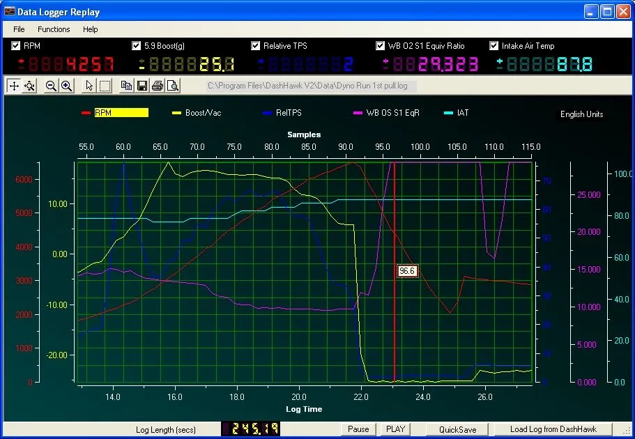Screen dimensions: 635x439
Task: Open the Help menu
Action: [x=90, y=29]
